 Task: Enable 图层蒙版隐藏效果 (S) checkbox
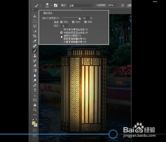62,39
